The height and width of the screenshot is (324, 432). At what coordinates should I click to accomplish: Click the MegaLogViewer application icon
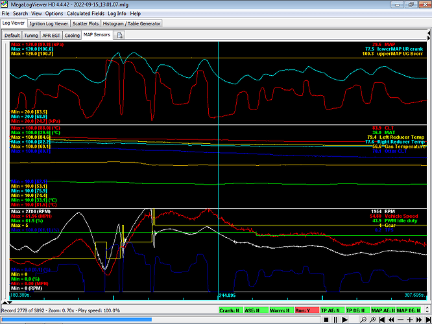4,5
